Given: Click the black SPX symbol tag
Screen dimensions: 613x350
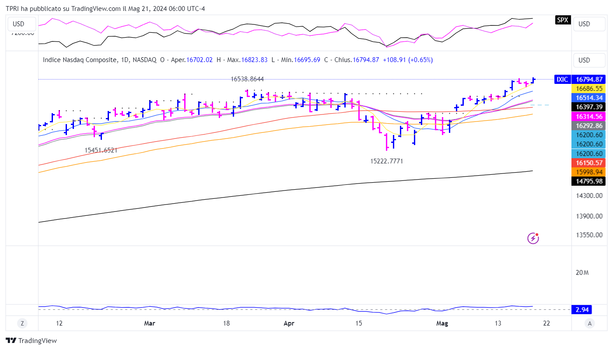Looking at the screenshot, I should tap(563, 20).
